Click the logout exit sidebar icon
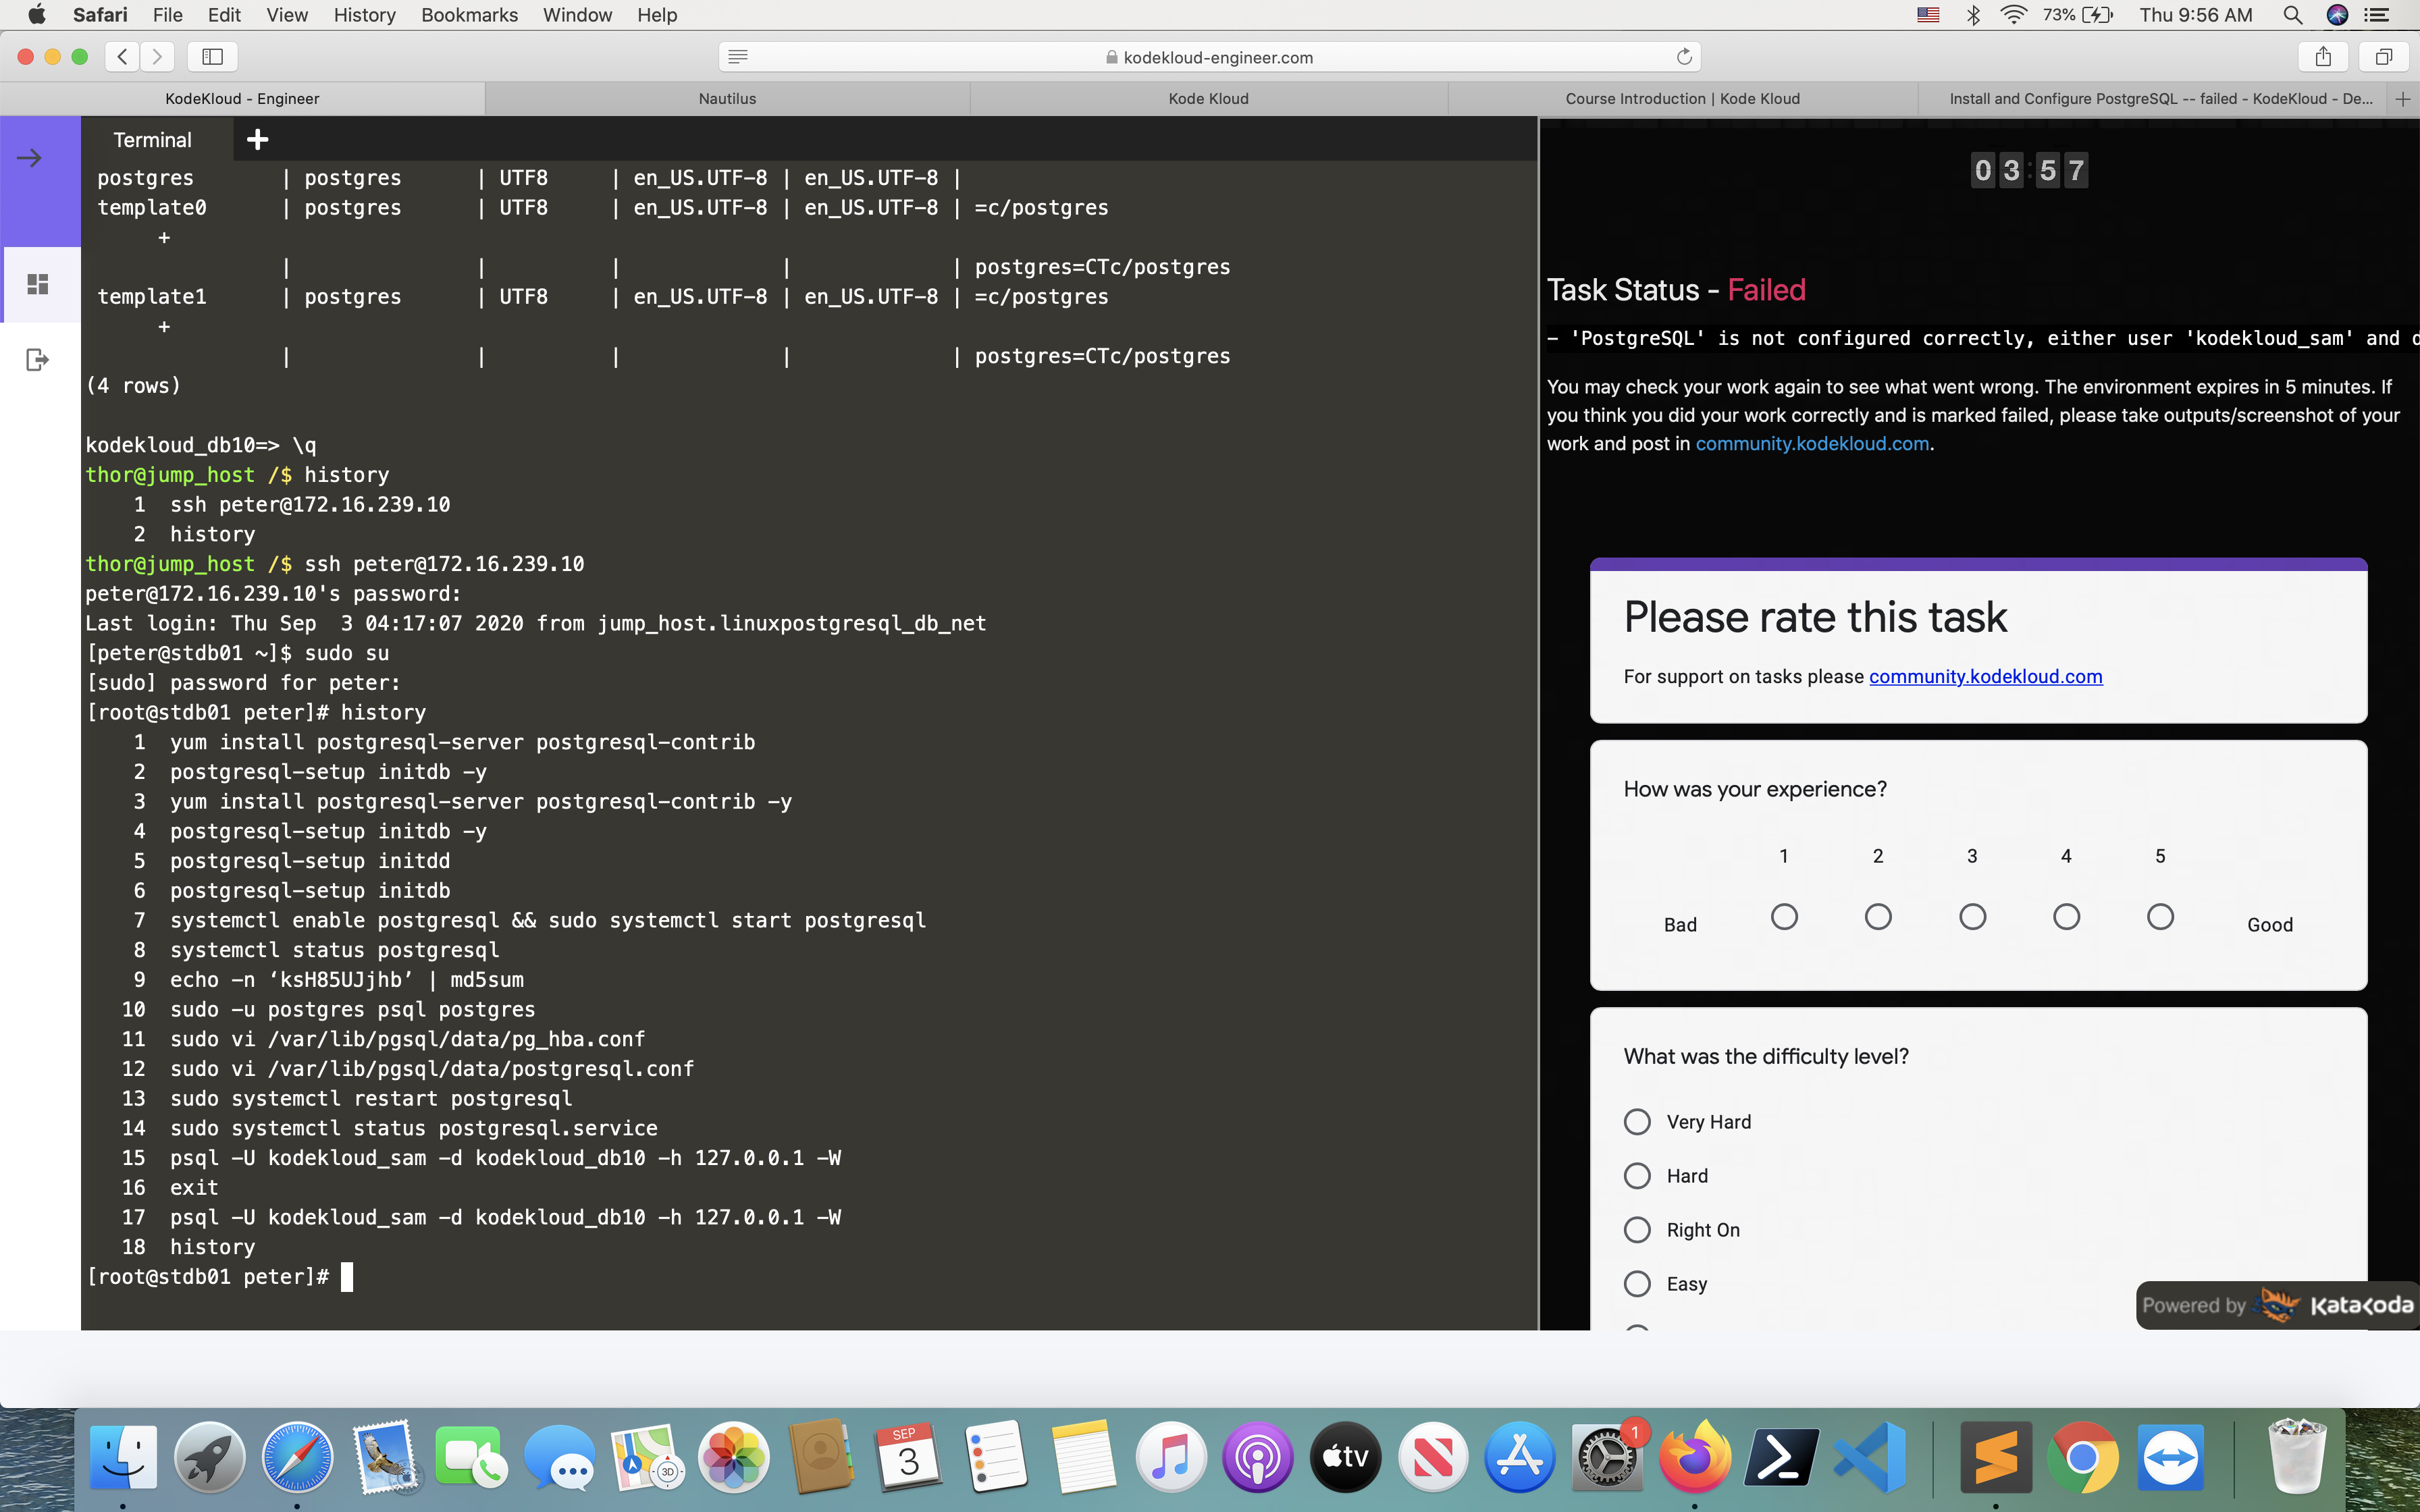The width and height of the screenshot is (2420, 1512). click(37, 360)
